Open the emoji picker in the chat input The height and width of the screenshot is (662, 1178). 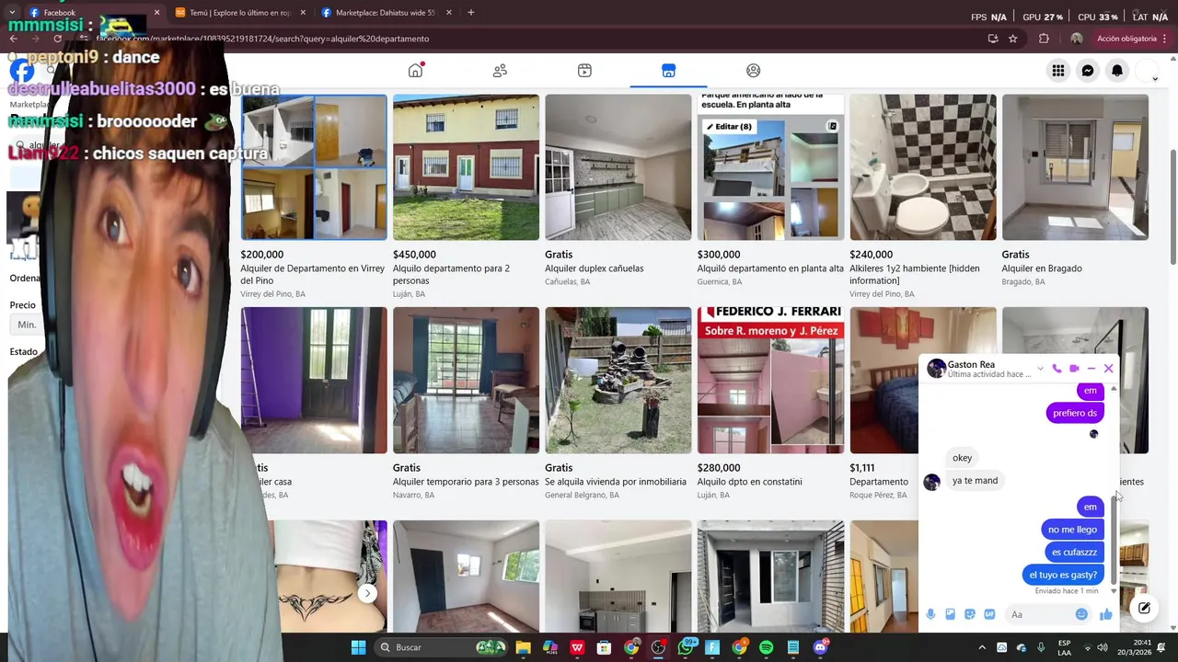pos(1081,614)
